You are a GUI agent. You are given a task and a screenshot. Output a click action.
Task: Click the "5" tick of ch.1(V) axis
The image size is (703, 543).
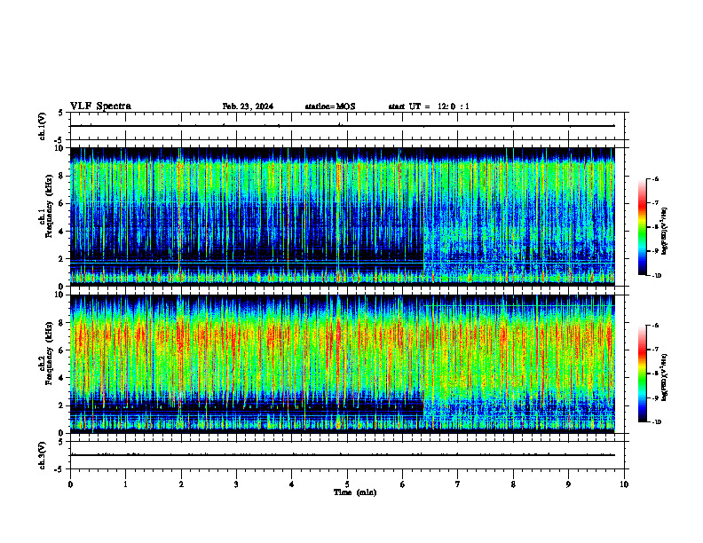point(61,113)
